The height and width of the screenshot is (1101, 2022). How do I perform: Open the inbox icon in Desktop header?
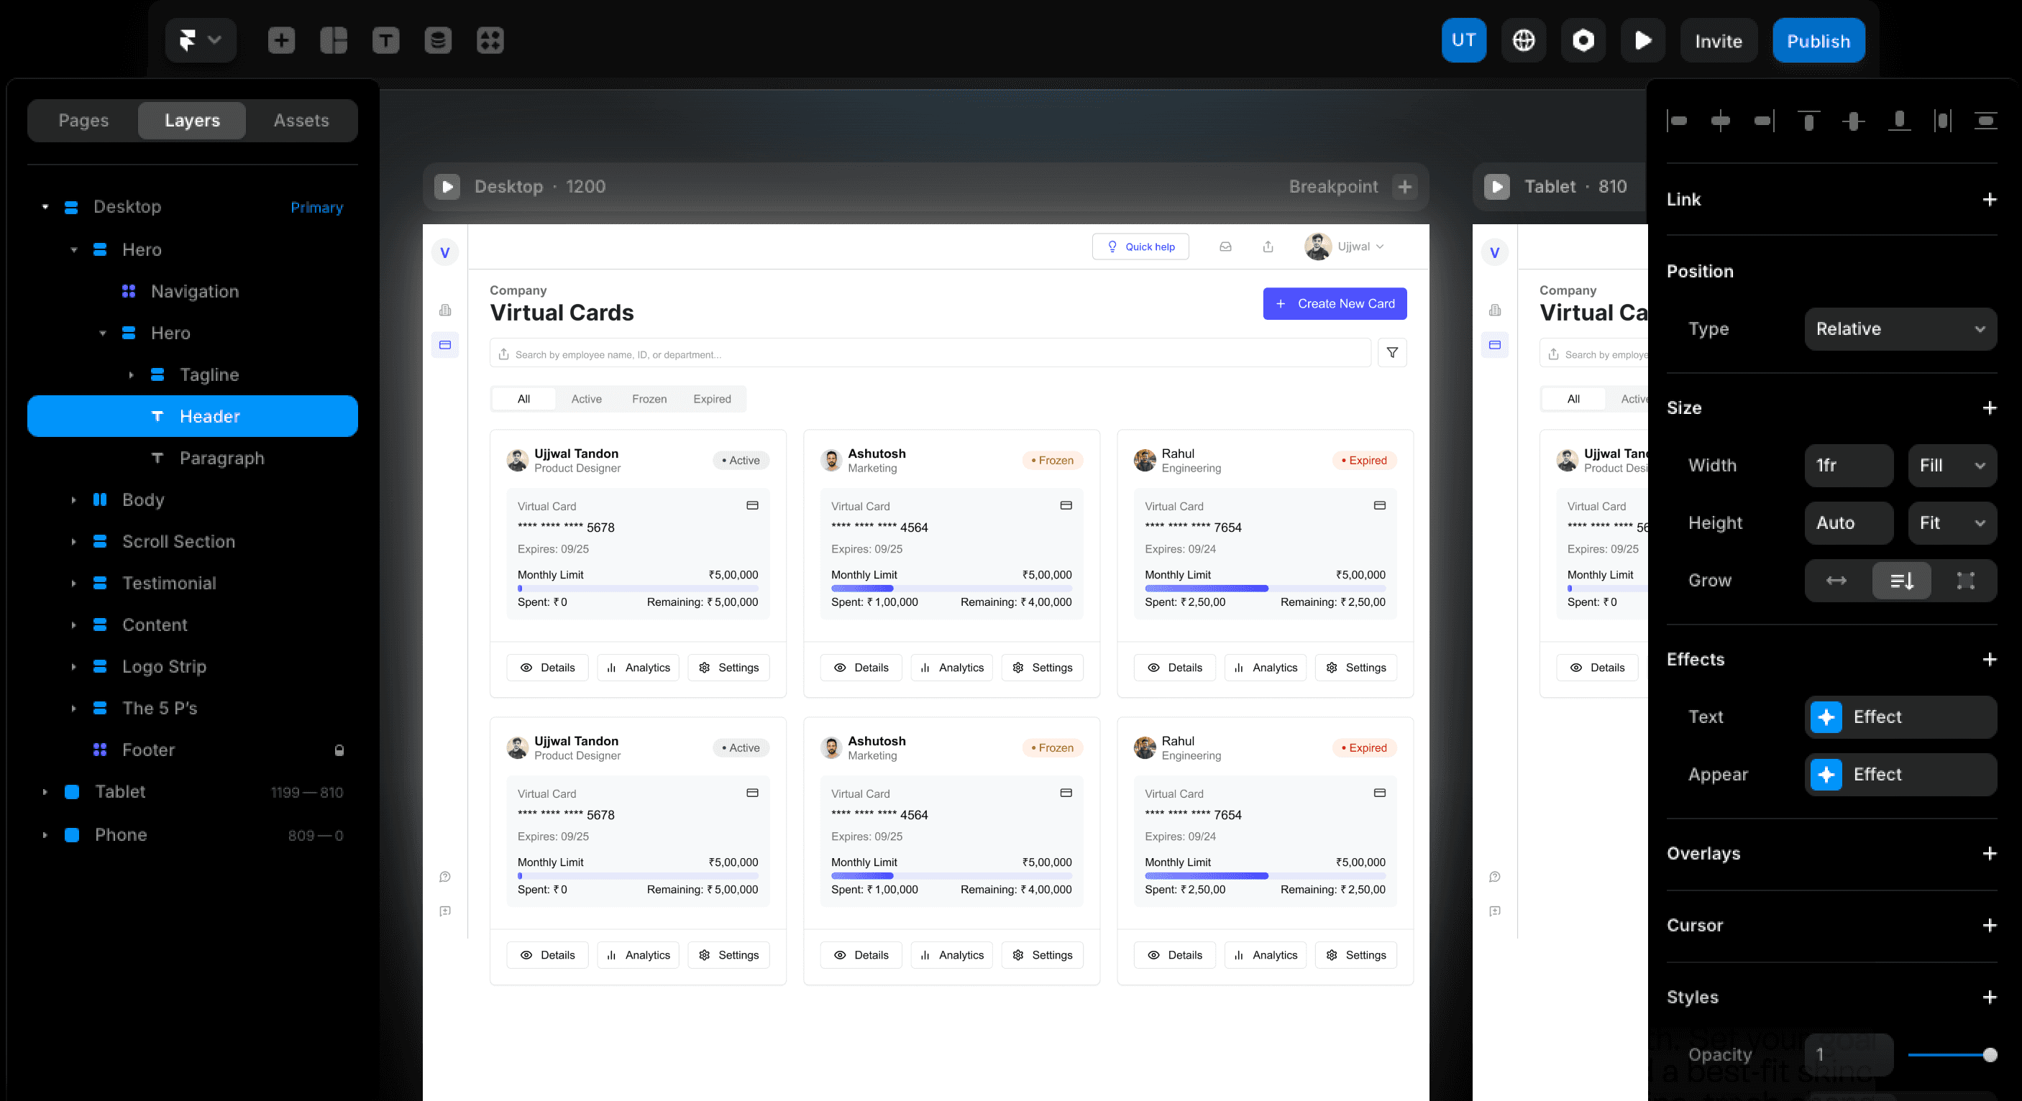point(1225,247)
